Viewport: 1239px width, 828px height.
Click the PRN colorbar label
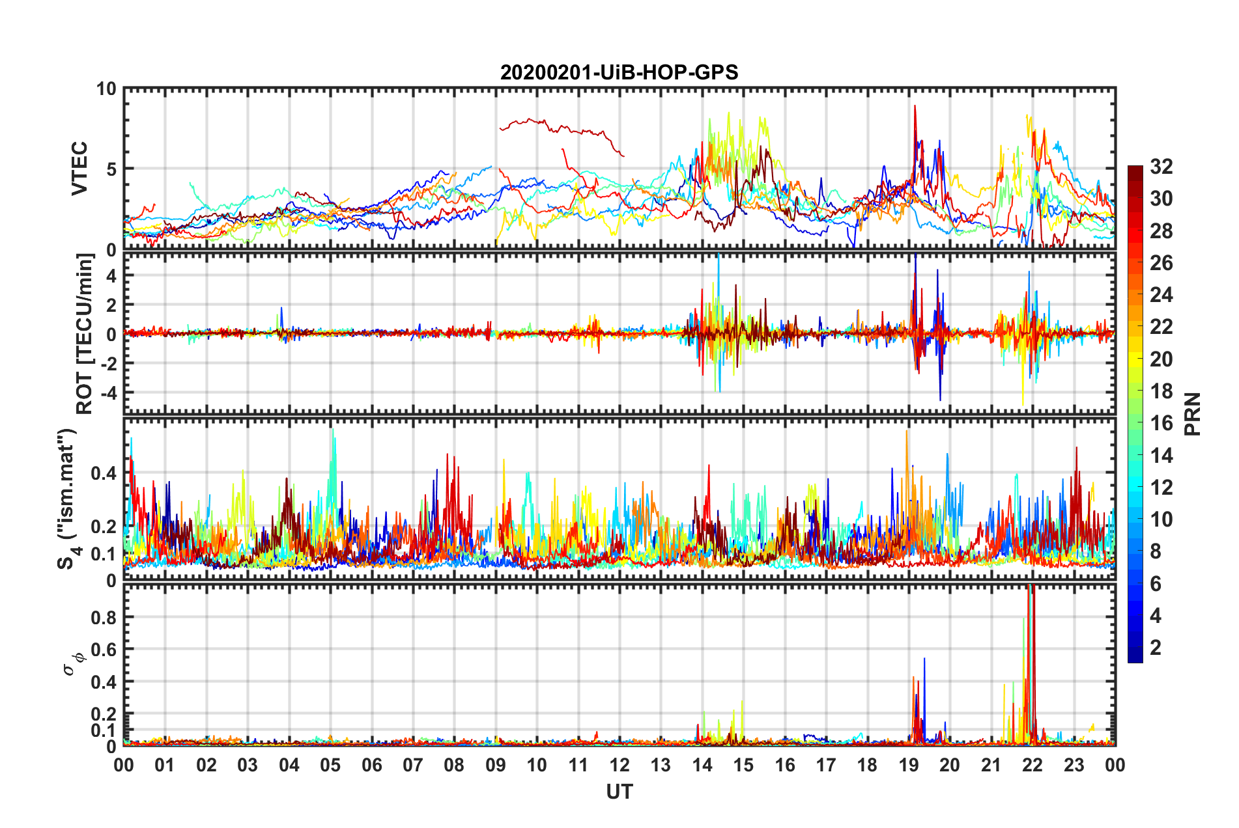(1192, 414)
